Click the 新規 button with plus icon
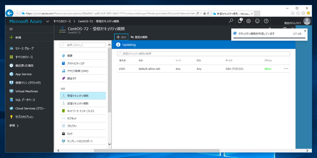The image size is (317, 158). coord(15,37)
